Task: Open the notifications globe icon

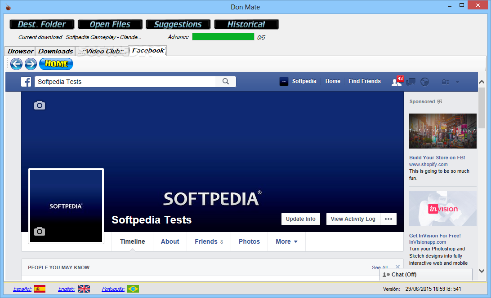Action: coord(424,82)
